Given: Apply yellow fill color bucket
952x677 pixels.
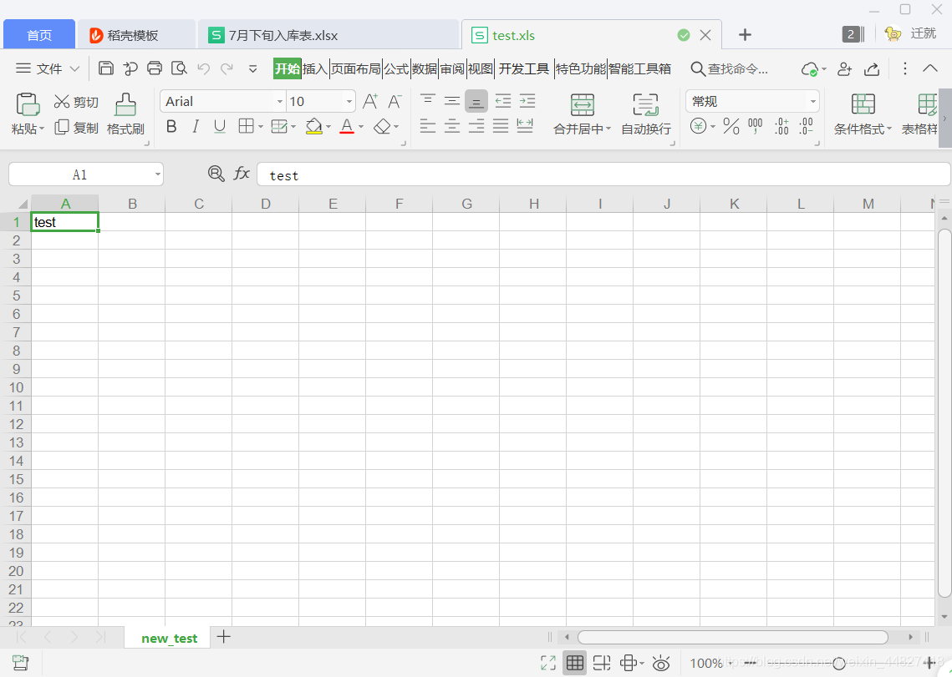Looking at the screenshot, I should (x=314, y=127).
